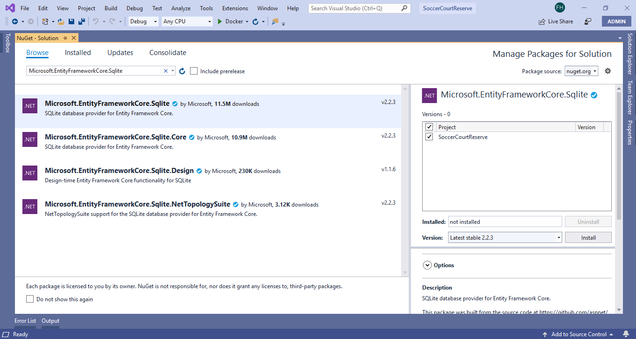This screenshot has width=636, height=339.
Task: Open the search history dropdown arrow
Action: point(173,71)
